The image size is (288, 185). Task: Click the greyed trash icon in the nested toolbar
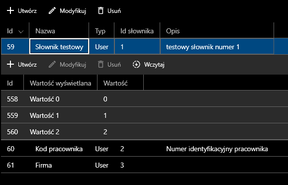point(100,65)
